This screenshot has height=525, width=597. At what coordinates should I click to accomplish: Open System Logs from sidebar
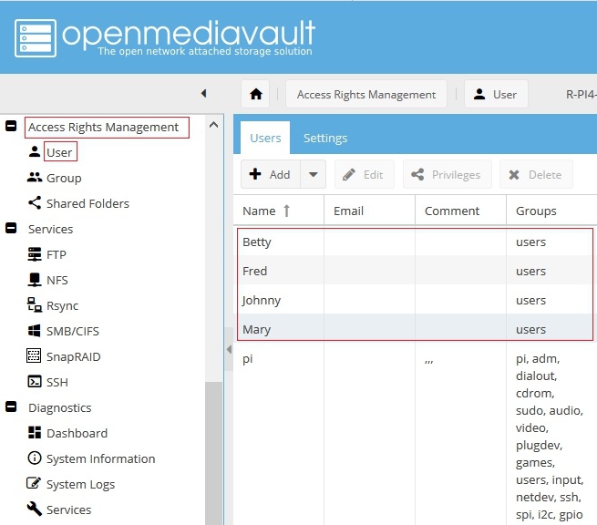[x=80, y=485]
